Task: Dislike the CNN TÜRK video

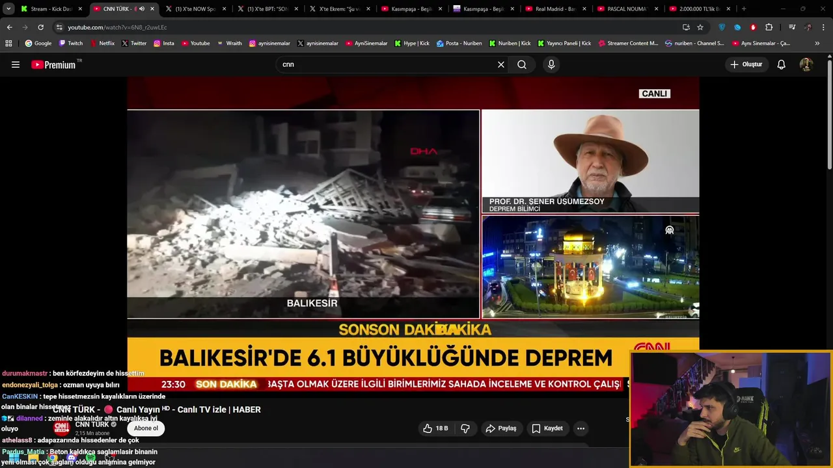Action: coord(465,428)
